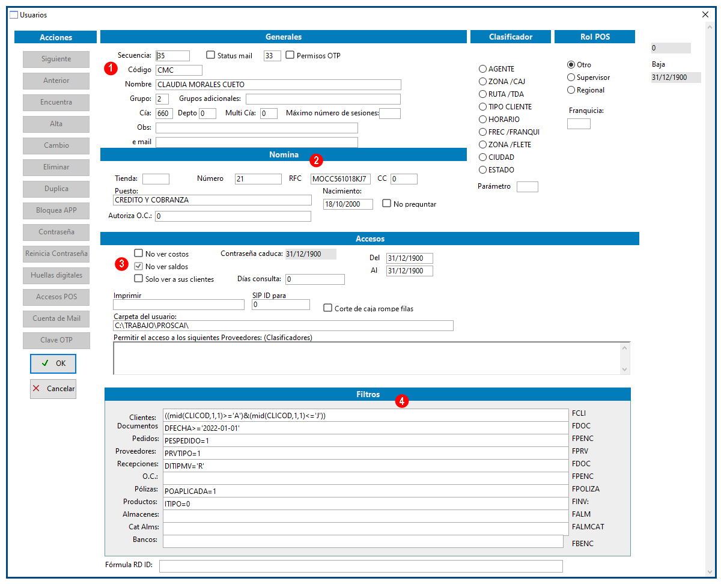Click the e mail input field
The height and width of the screenshot is (584, 721).
257,142
